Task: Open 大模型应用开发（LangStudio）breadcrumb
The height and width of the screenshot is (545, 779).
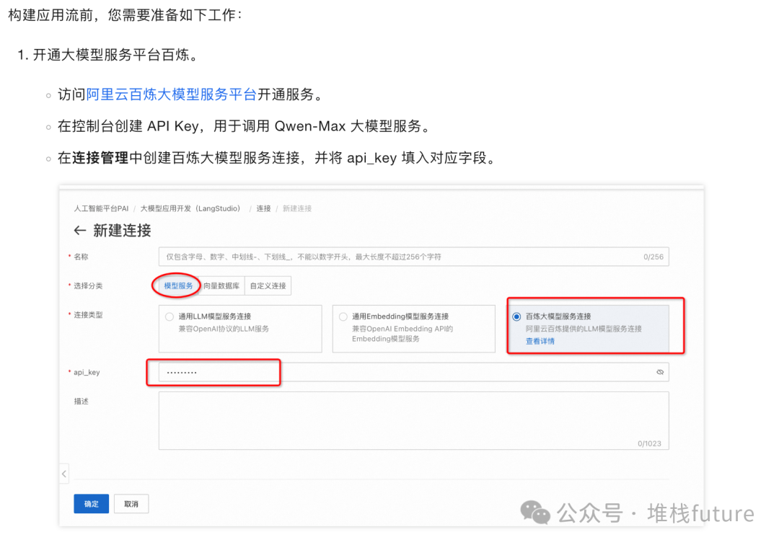Action: [190, 208]
